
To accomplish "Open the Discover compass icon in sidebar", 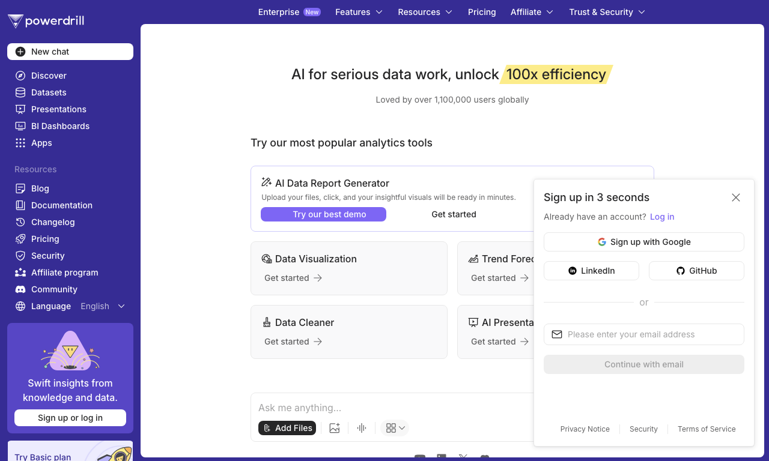I will pos(20,76).
